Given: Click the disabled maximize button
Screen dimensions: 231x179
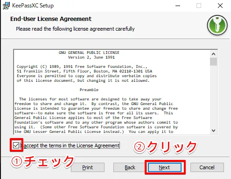Looking at the screenshot, I should pos(199,6).
